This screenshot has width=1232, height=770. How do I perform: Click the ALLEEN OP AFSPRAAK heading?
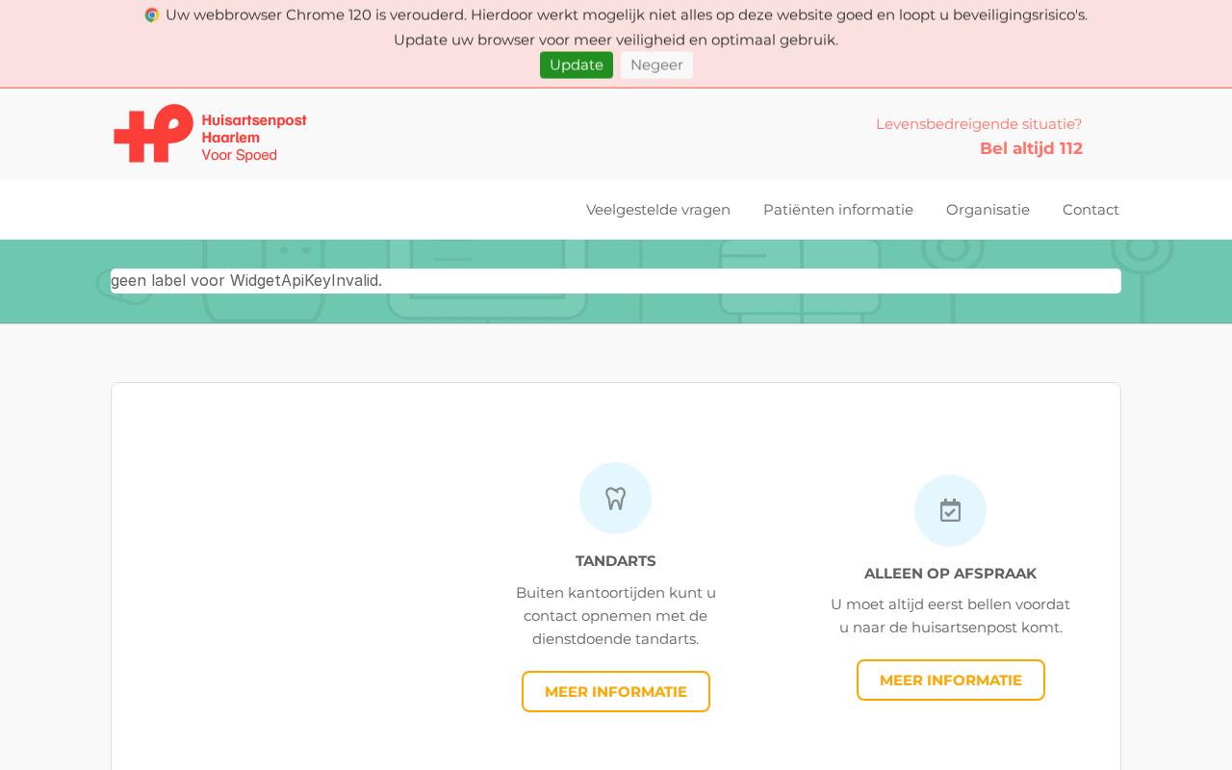point(951,574)
